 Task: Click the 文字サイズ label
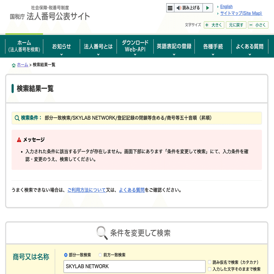point(193,25)
